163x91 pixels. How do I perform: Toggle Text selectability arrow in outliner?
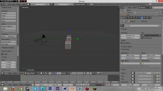158,15
